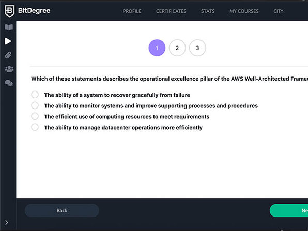Screen dimensions: 308x231
Task: Open the chat bubbles discussion icon
Action: pyautogui.click(x=9, y=83)
